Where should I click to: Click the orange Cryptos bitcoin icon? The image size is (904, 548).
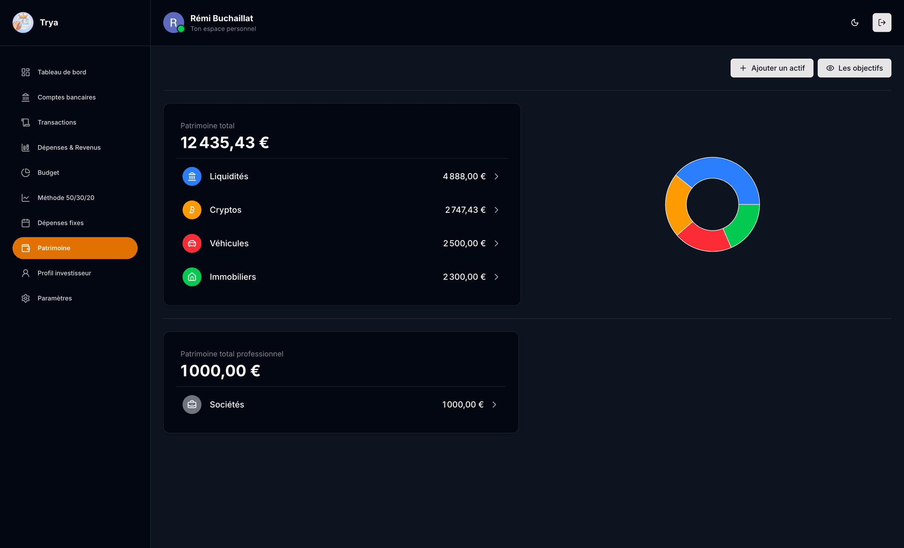click(192, 210)
